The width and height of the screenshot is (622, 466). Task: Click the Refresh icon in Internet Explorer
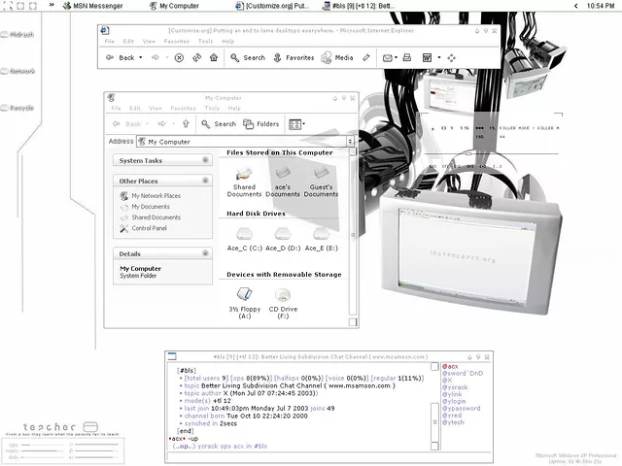pos(197,58)
